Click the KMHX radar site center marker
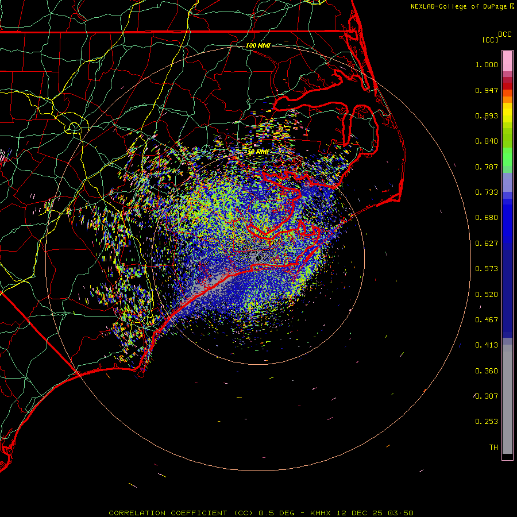The image size is (517, 517). pos(258,258)
